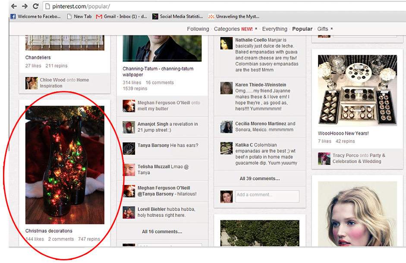Open the Gmail Inbox bookmark
Screen dimensions: 406x263
pos(122,17)
